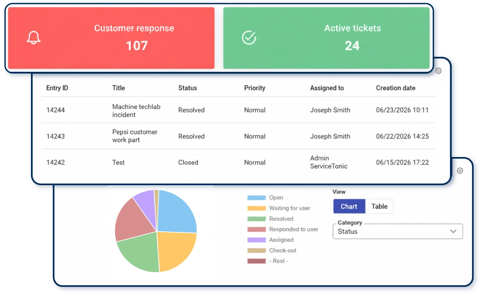Sort by Creation date column header
Image resolution: width=483 pixels, height=294 pixels.
pyautogui.click(x=396, y=88)
